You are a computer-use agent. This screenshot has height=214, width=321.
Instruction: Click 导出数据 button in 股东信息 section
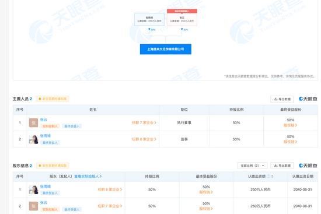coord(282,166)
